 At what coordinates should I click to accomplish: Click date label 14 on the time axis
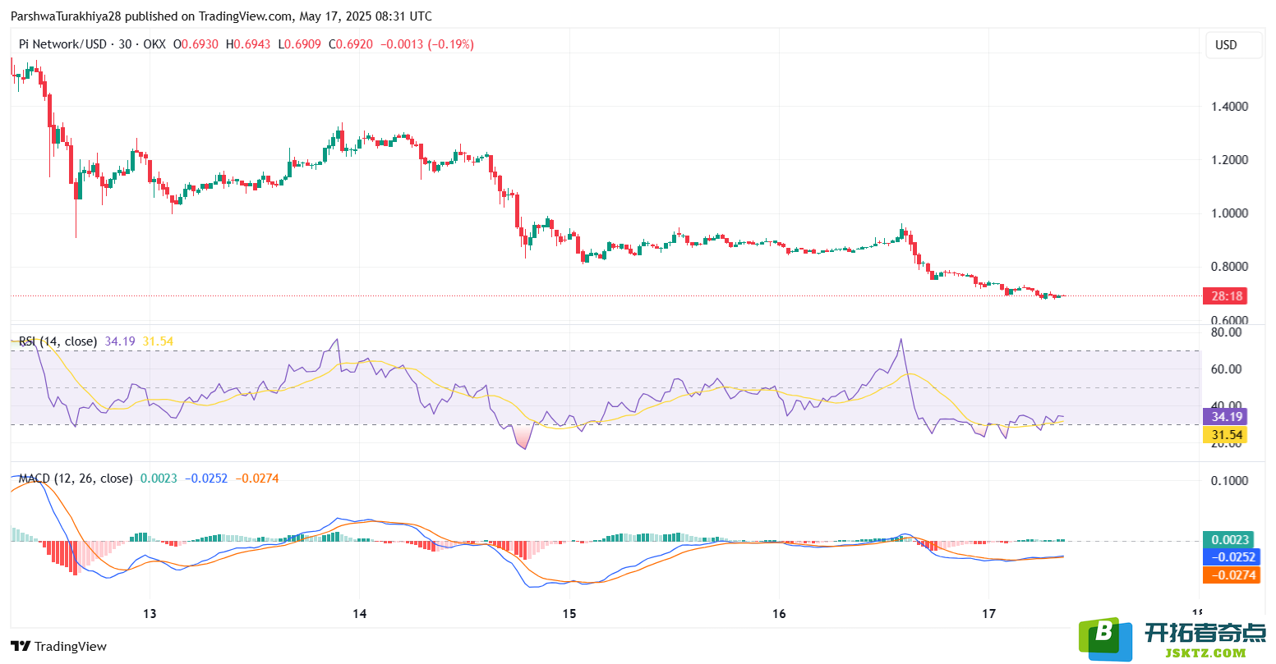pos(360,614)
